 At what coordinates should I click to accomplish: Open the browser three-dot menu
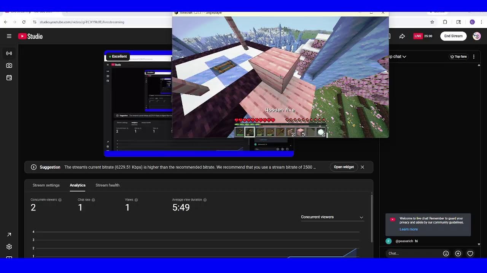tap(482, 22)
